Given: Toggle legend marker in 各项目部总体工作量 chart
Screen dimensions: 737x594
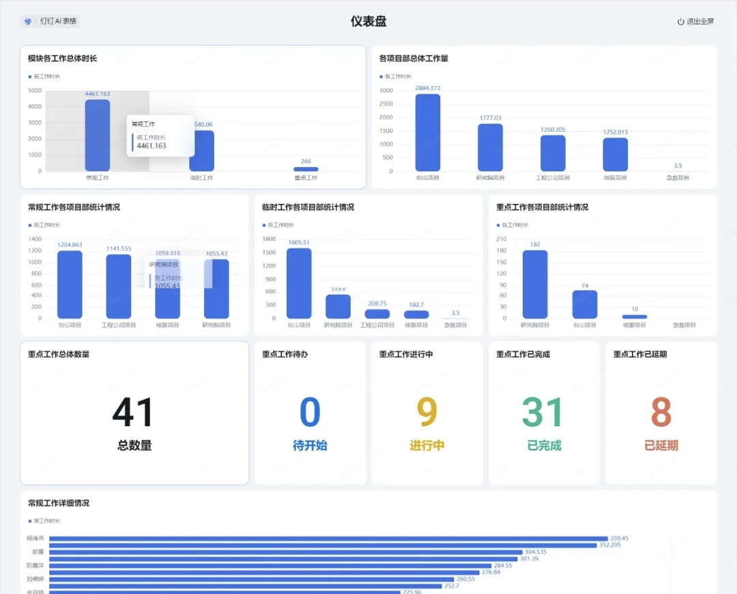Looking at the screenshot, I should pyautogui.click(x=381, y=76).
